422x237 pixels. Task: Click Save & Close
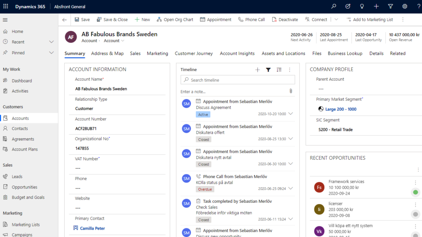pos(112,20)
